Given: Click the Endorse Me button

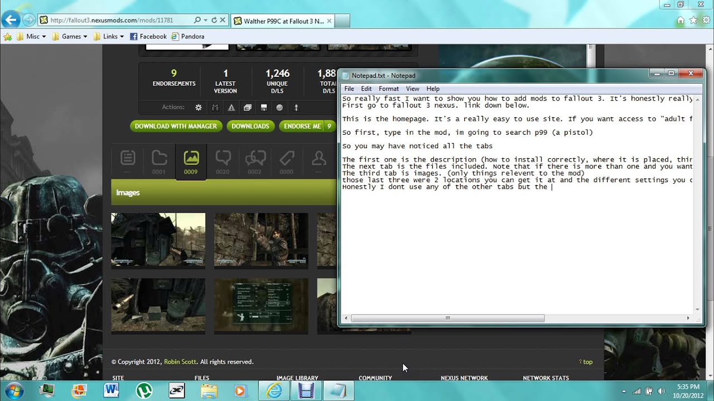Looking at the screenshot, I should (302, 126).
